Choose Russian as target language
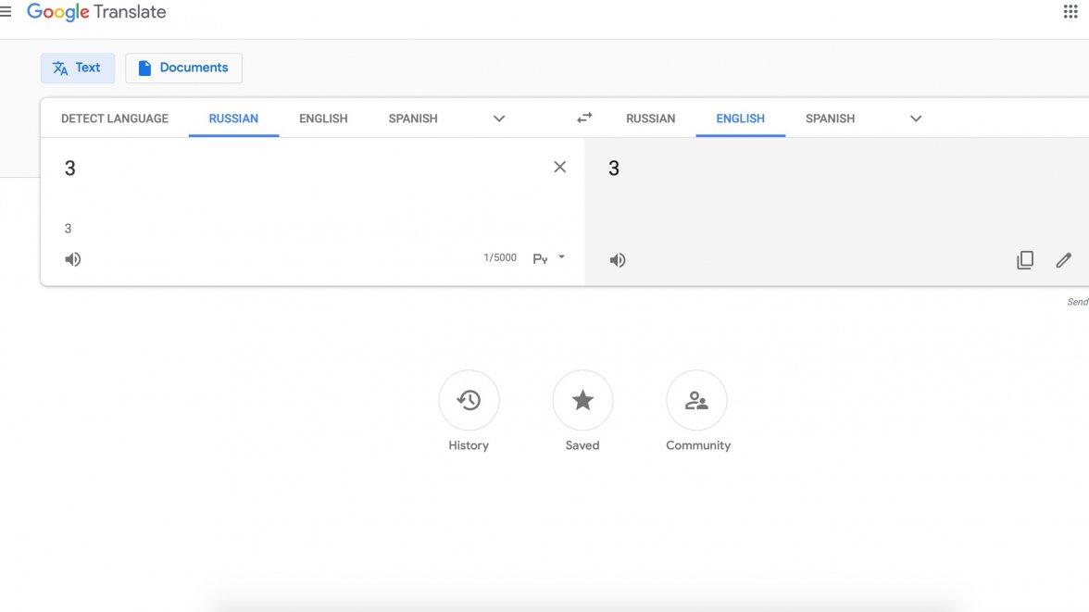This screenshot has height=612, width=1089. [x=650, y=119]
